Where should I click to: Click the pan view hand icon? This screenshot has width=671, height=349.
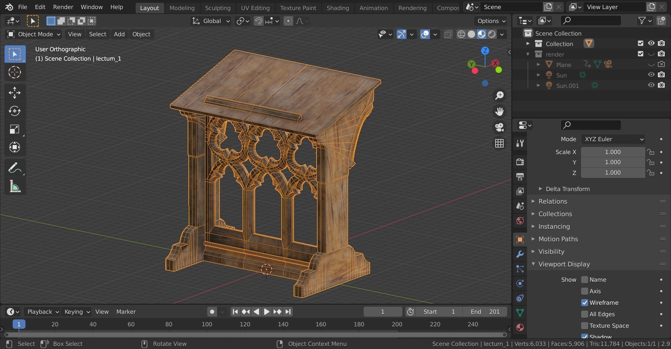tap(499, 111)
